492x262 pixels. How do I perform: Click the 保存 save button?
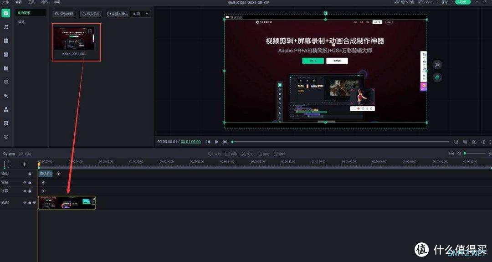(445, 2)
